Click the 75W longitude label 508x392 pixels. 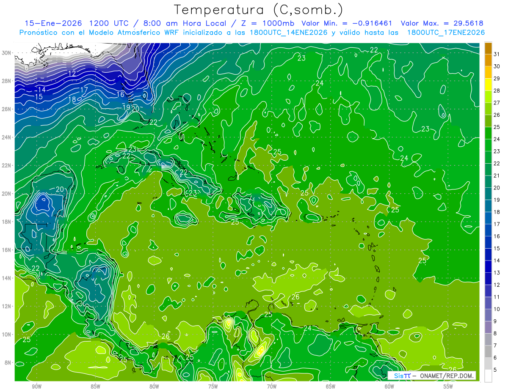click(x=213, y=387)
